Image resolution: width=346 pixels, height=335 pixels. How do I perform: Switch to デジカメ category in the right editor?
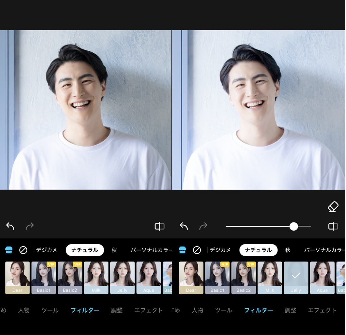220,250
